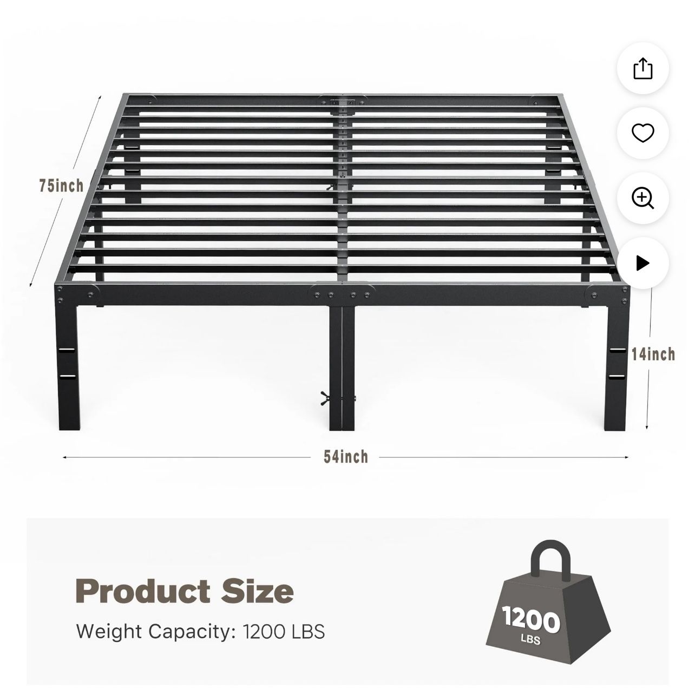Select the Weight Capacity: 1200 LBS text
695x689 pixels.
click(200, 631)
